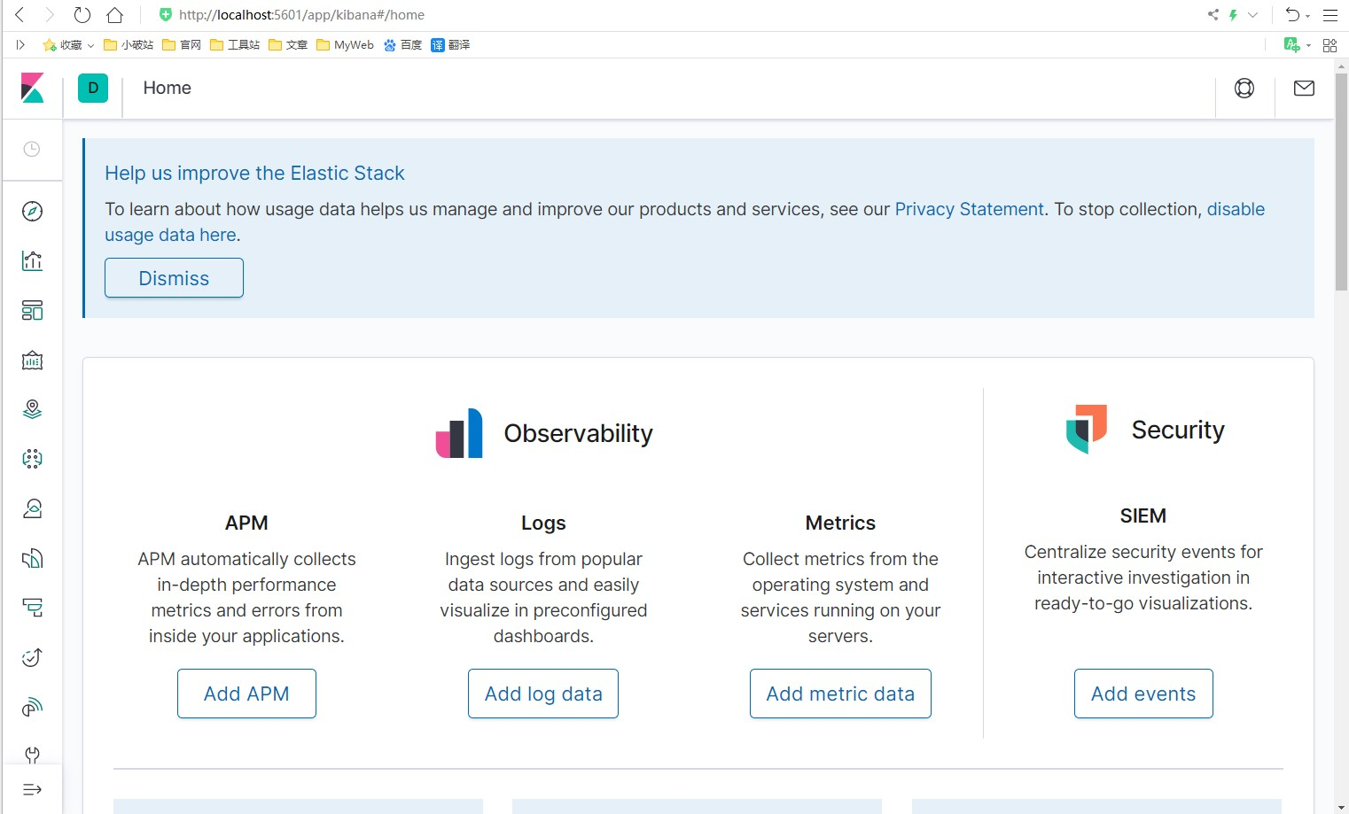Open the Privacy Statement link

(969, 209)
